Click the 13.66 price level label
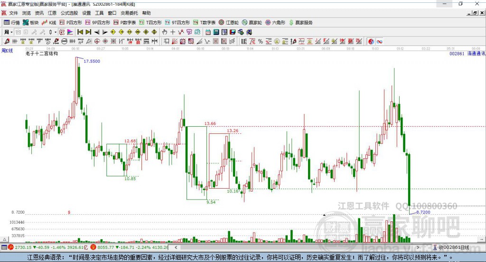Screen dimensions: 486x262 click(x=210, y=123)
